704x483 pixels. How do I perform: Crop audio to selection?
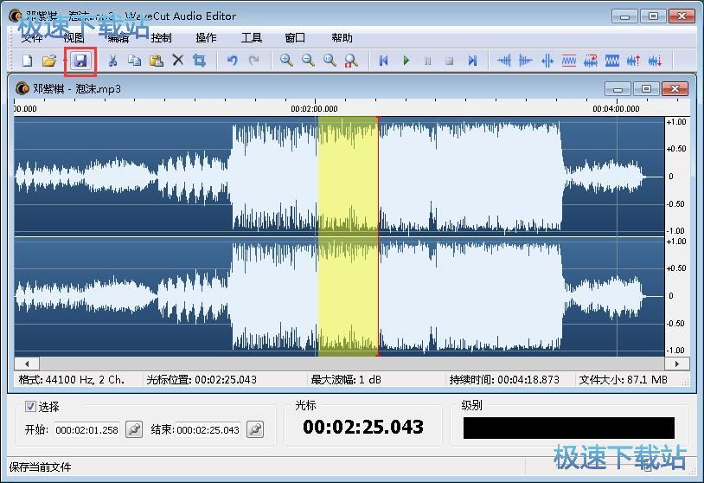coord(199,61)
